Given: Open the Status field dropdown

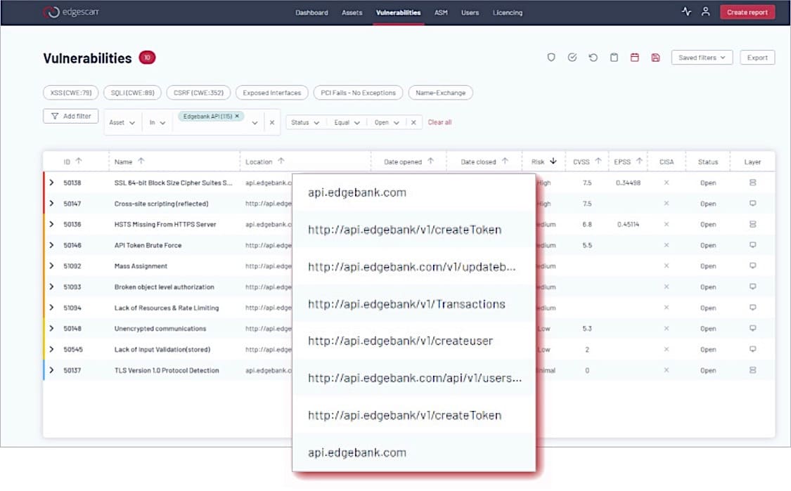Looking at the screenshot, I should click(x=305, y=122).
